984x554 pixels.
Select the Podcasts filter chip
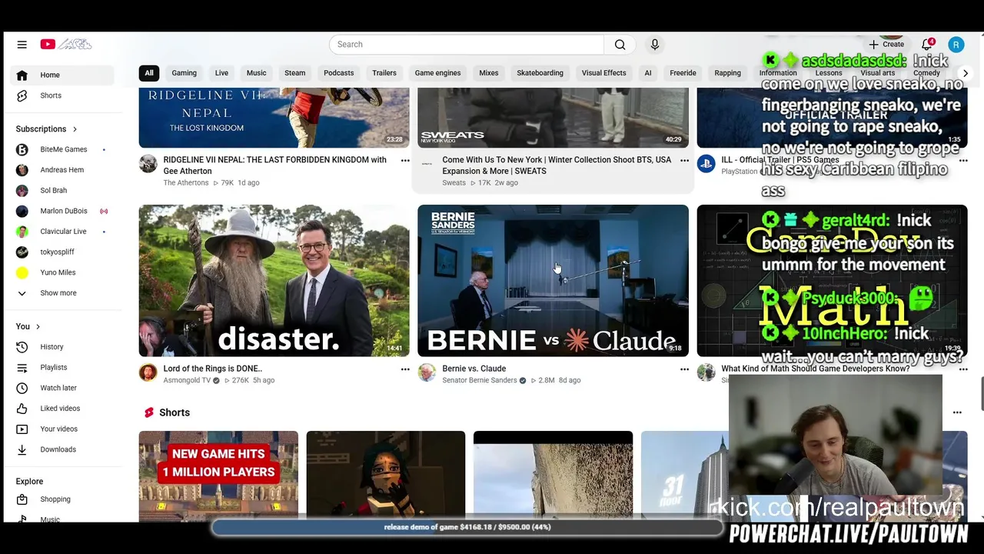[339, 73]
